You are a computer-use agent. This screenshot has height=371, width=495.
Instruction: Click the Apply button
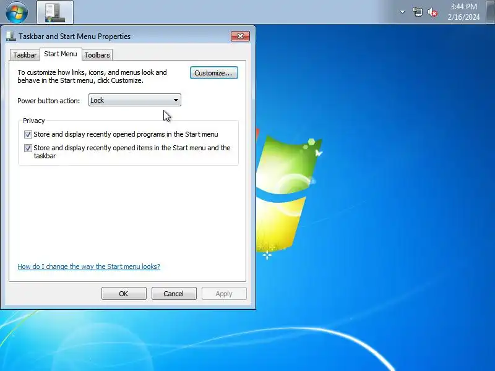coord(224,294)
